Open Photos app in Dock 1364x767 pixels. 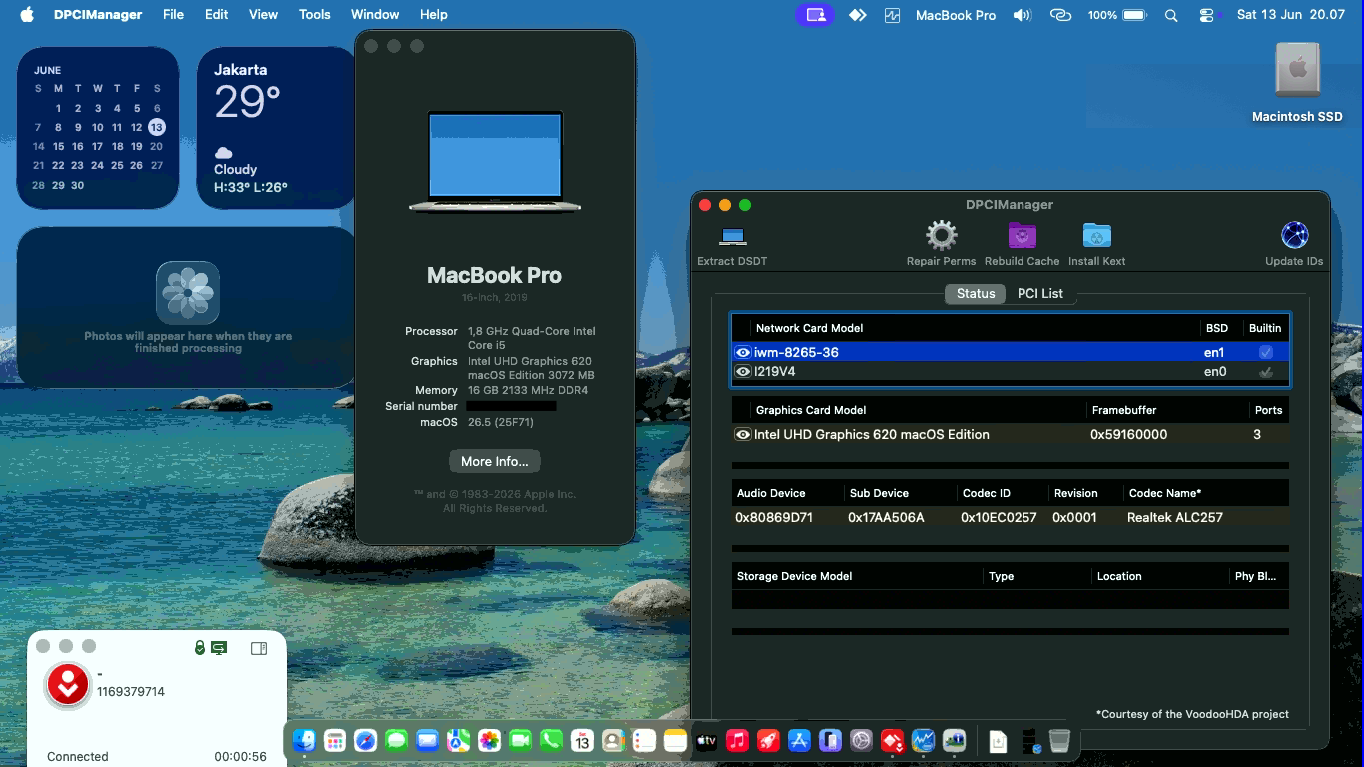(x=489, y=741)
